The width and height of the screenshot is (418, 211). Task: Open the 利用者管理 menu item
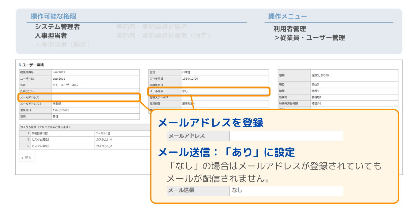pyautogui.click(x=289, y=29)
